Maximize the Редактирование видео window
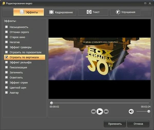The height and width of the screenshot is (130, 154). 145,3
